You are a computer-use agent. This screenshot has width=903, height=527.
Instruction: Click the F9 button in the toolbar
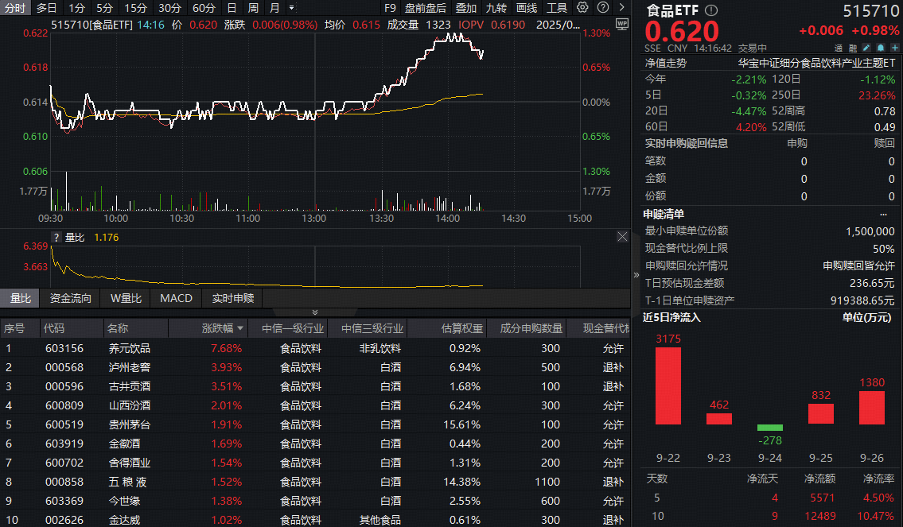(x=389, y=7)
